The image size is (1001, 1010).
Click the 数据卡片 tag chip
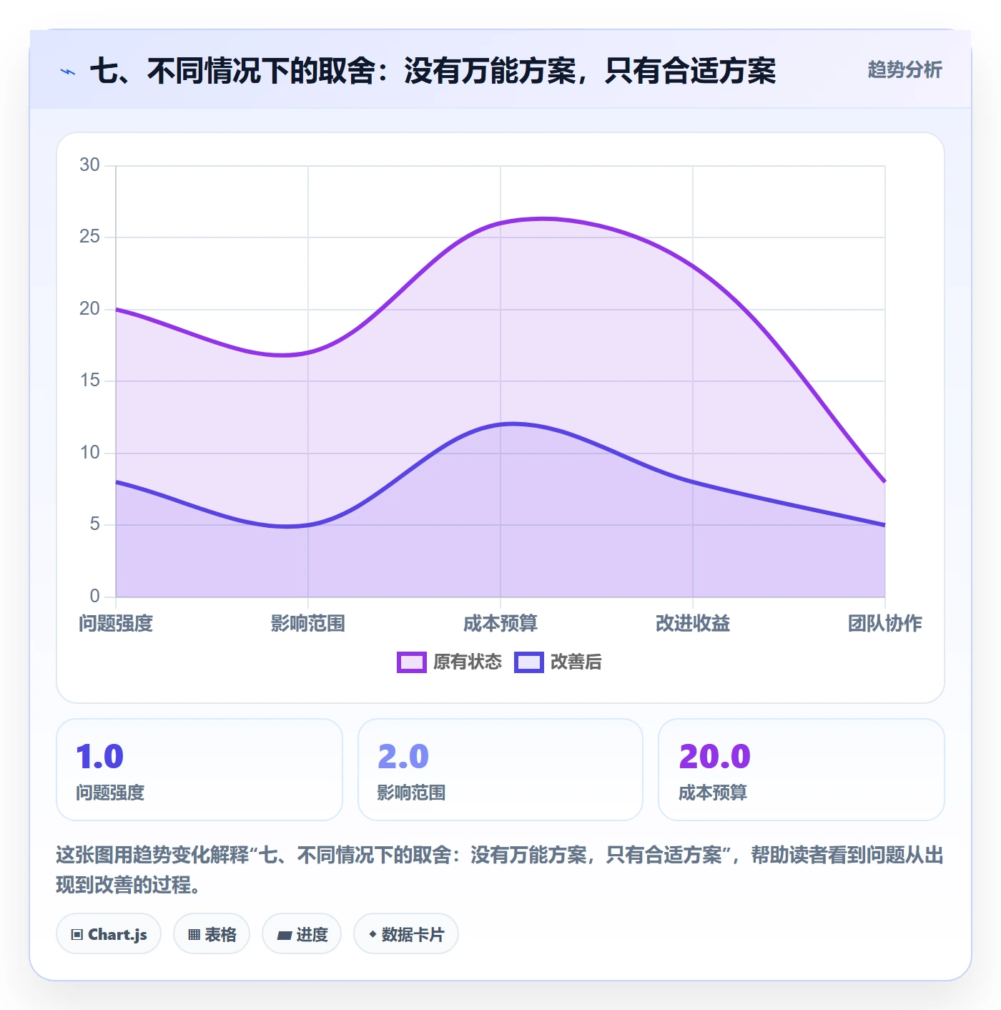coord(406,934)
